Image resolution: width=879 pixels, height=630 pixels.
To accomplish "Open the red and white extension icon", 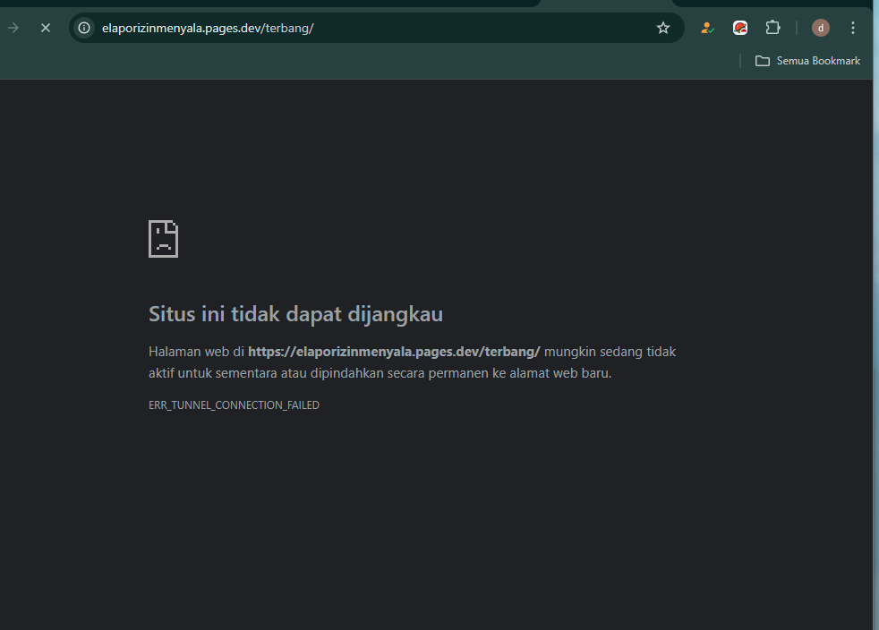I will pos(740,28).
